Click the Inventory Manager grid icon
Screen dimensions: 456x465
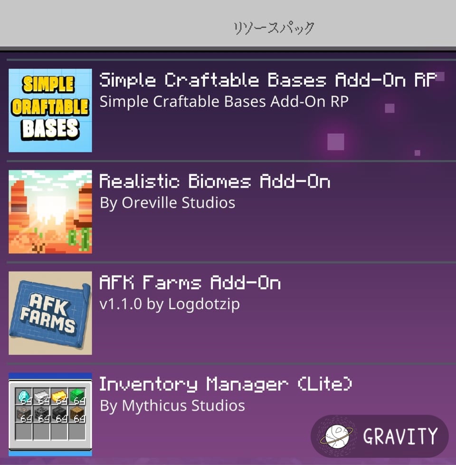click(50, 414)
